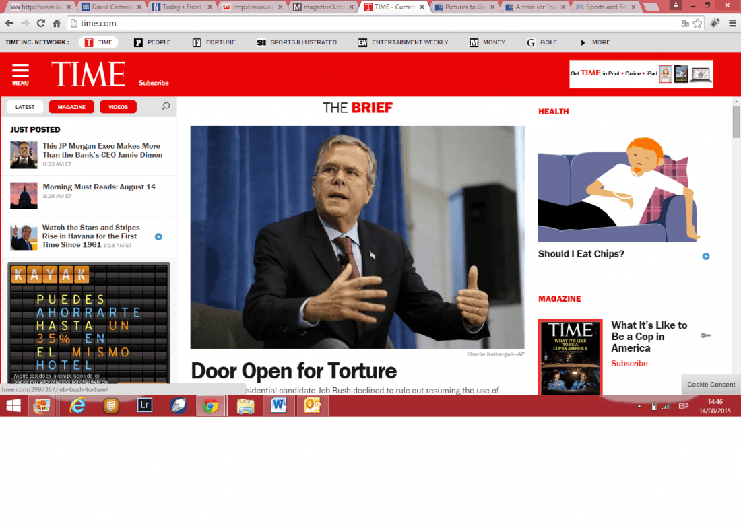Click the Jeb Bush main photo

pos(357,237)
